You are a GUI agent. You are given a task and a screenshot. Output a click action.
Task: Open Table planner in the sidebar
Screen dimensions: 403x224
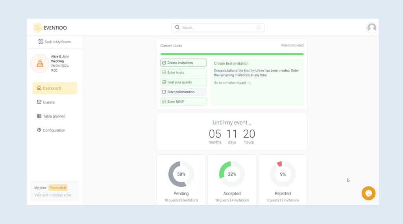click(55, 116)
